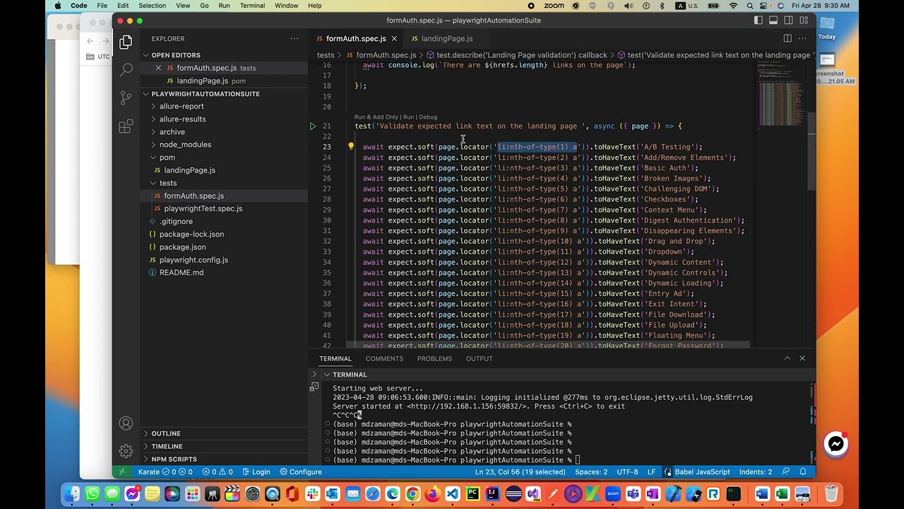904x509 pixels.
Task: Open the terminal launch profile icon
Action: coord(314,387)
